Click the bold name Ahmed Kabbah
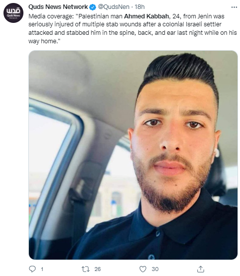 coord(146,16)
